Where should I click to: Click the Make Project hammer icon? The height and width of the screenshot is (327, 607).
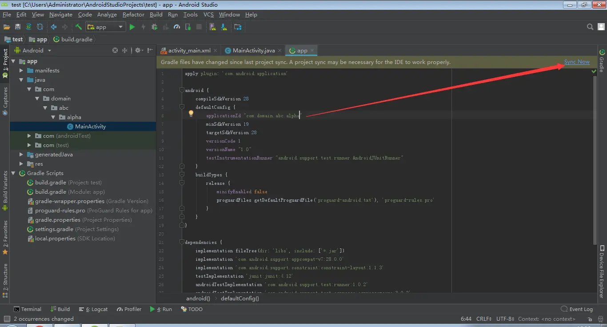pos(79,27)
